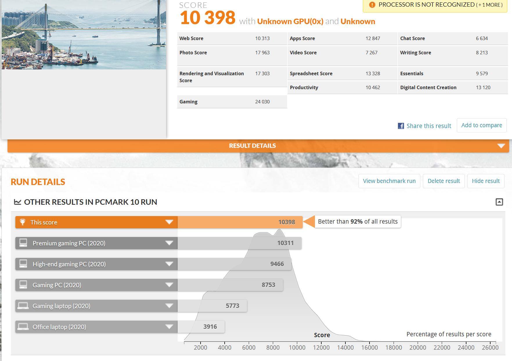Click Delete result button

click(x=444, y=181)
